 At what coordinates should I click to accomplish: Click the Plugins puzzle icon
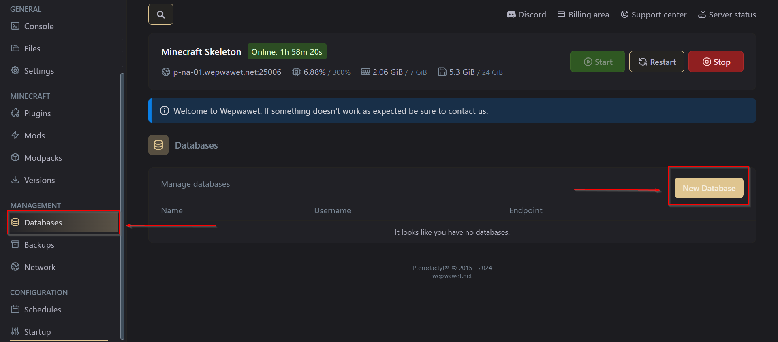[15, 113]
